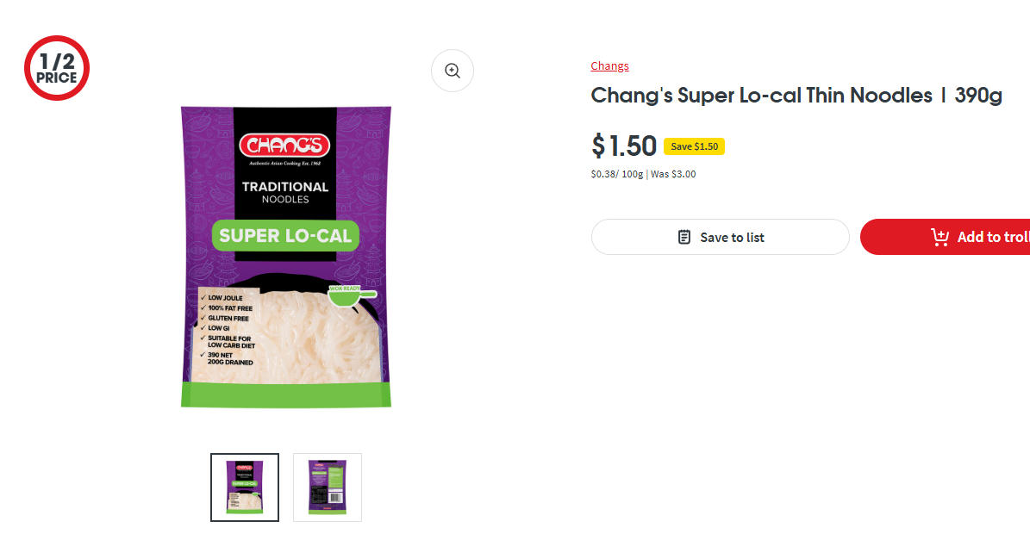
Task: Click the yellow Save $1.50 badge
Action: [x=694, y=146]
